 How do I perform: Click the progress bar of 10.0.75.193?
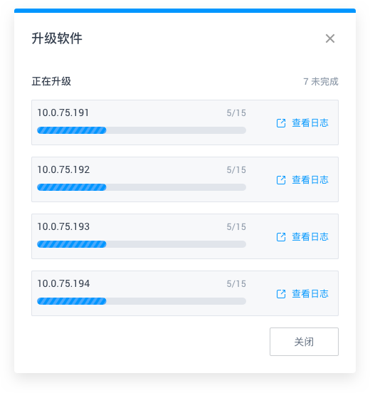pyautogui.click(x=142, y=244)
